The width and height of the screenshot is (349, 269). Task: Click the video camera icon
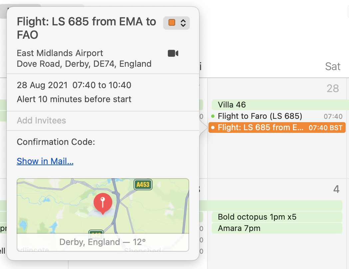(x=173, y=53)
